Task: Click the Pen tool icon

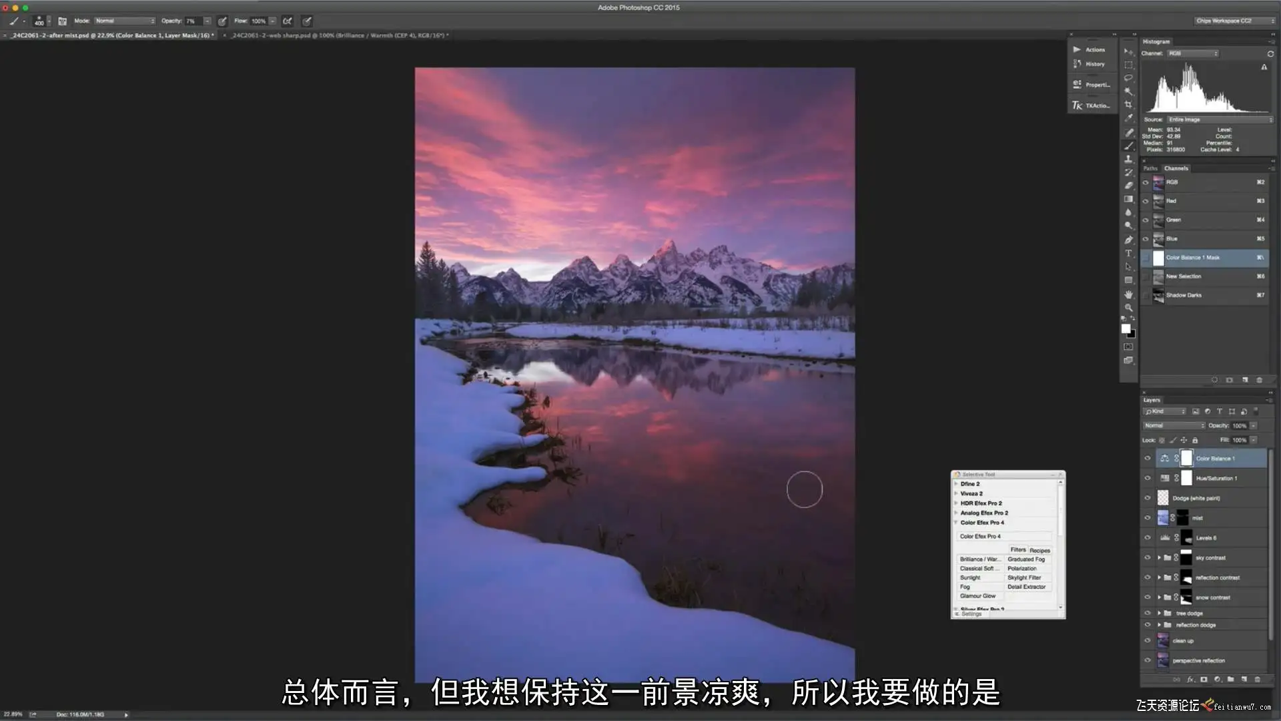Action: click(1128, 240)
